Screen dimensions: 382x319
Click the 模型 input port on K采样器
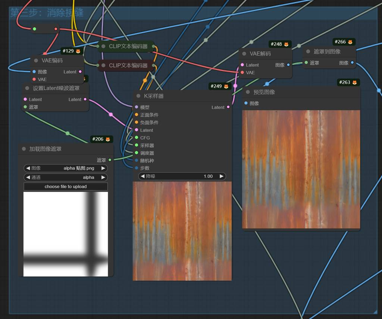137,107
